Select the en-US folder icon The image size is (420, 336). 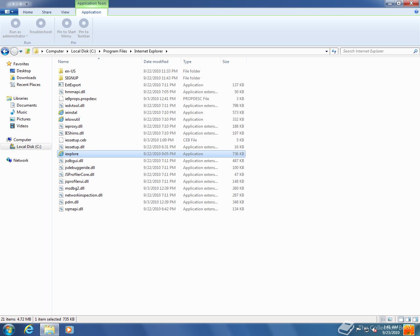pos(61,71)
